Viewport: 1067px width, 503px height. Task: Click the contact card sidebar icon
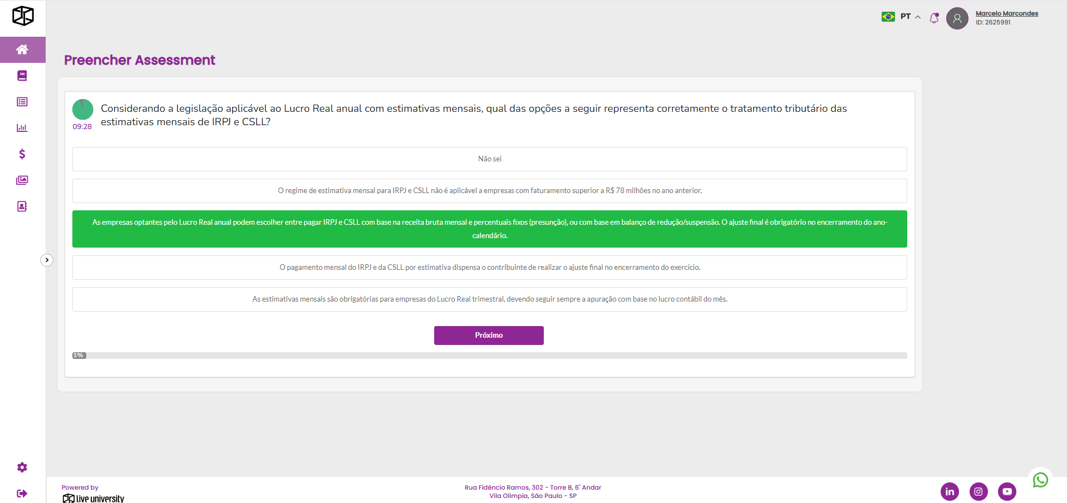22,206
